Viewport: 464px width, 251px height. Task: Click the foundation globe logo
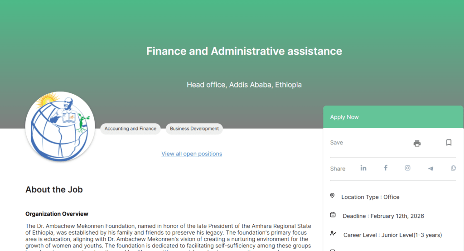point(60,126)
